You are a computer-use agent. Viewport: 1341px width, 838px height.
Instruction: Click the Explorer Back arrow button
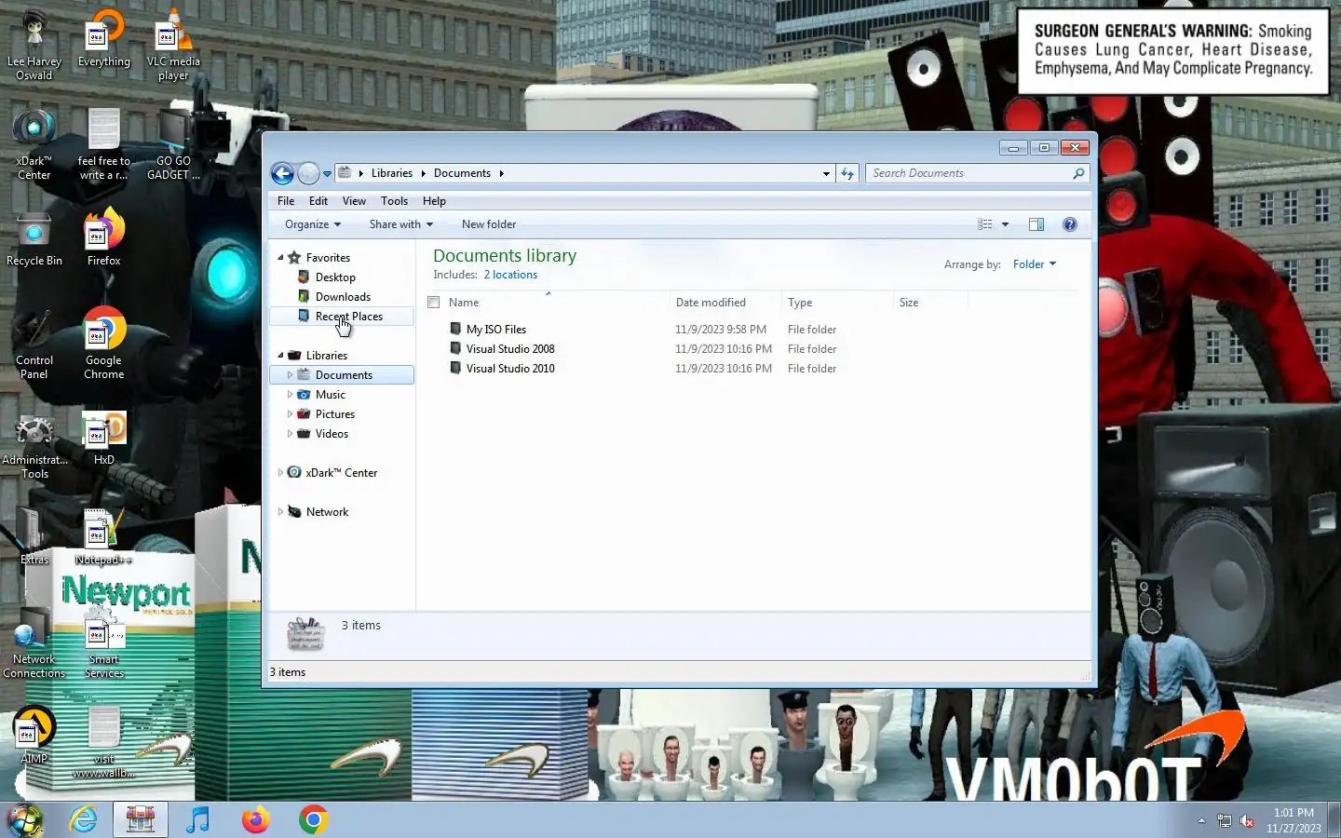click(282, 173)
